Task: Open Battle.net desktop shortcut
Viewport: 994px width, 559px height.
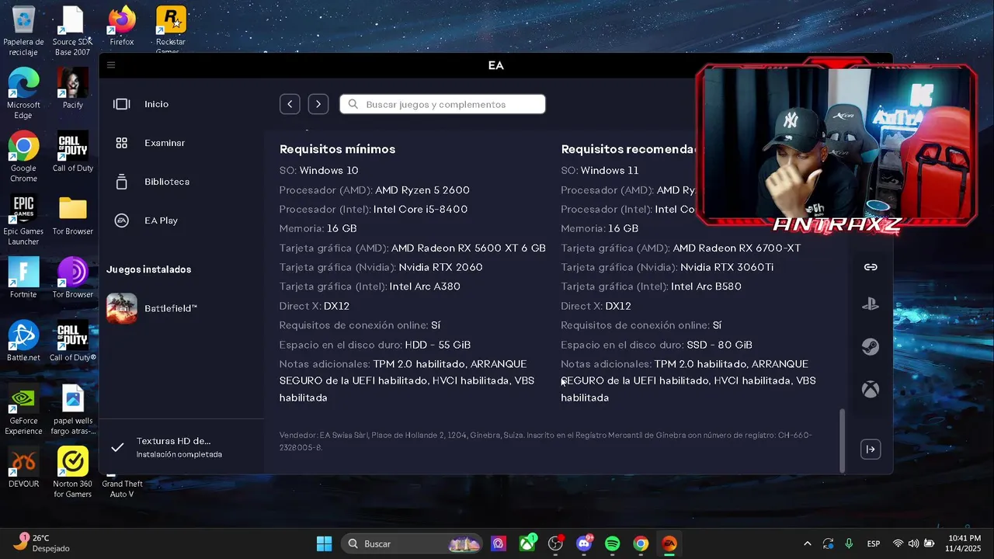Action: [23, 341]
